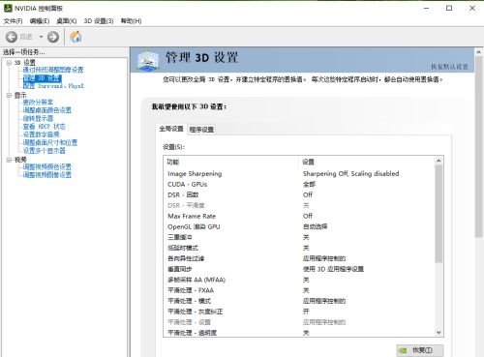Select the 平滑处理 - 模式 setting row
Image resolution: width=484 pixels, height=357 pixels.
tap(299, 301)
